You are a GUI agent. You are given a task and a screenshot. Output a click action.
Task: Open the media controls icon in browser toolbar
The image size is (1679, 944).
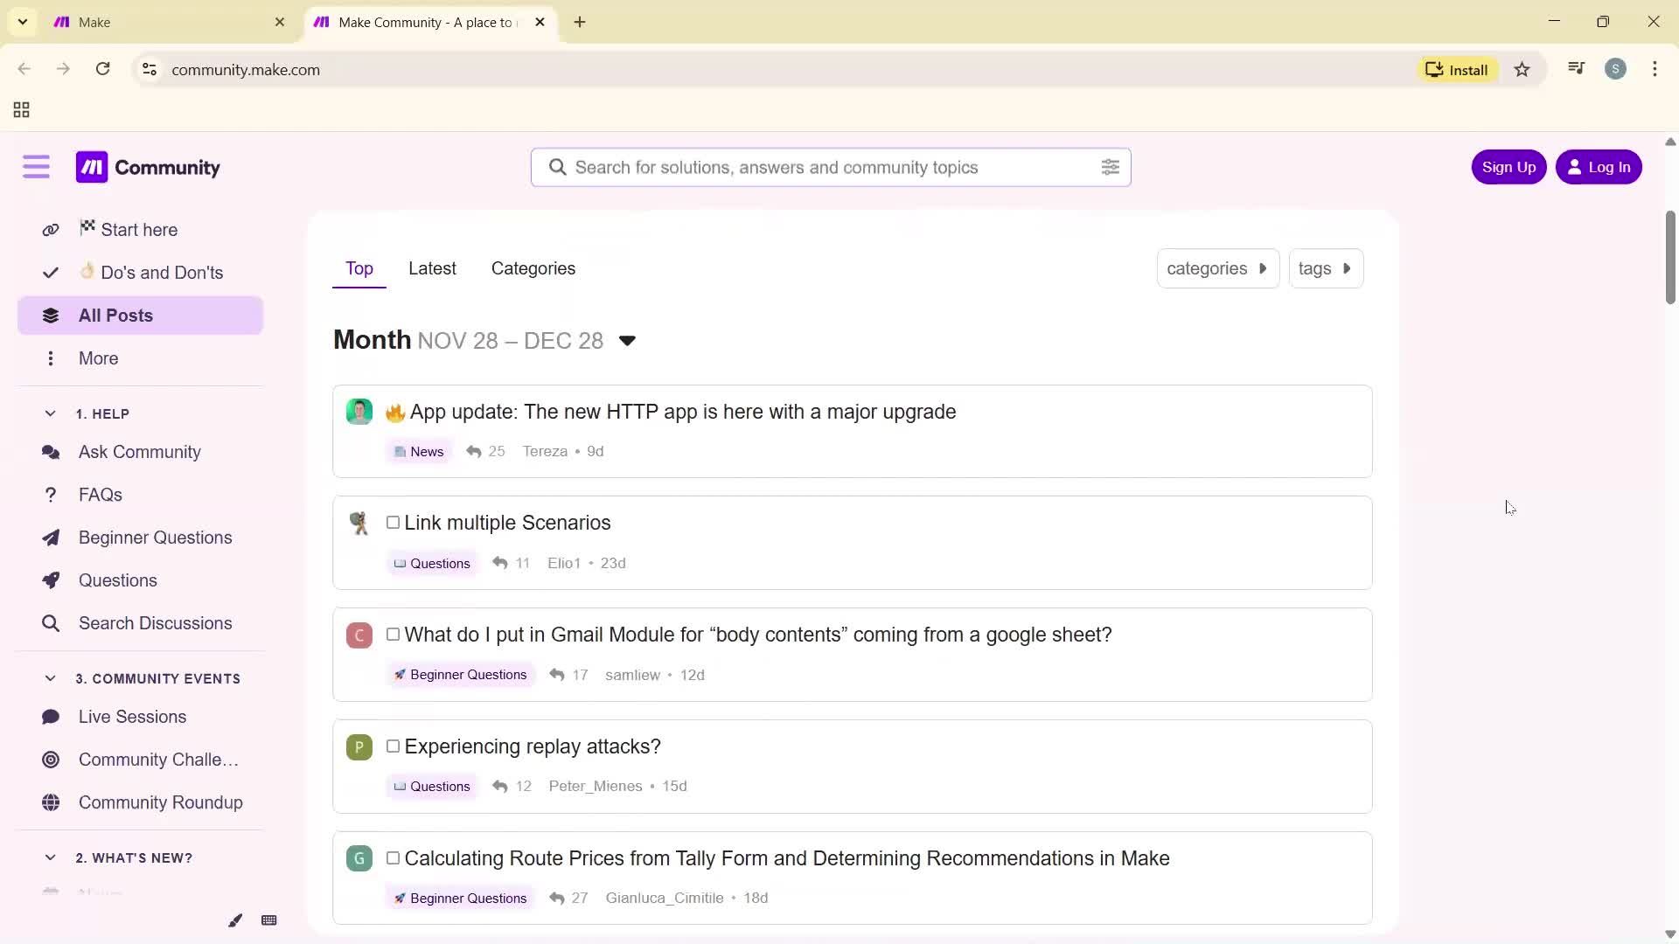(x=1575, y=67)
